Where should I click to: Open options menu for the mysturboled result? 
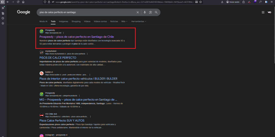tap(87, 54)
